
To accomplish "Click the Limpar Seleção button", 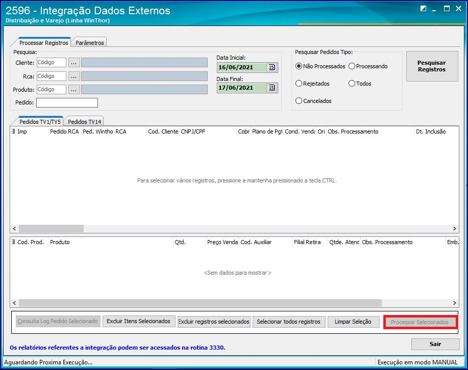I will point(353,322).
